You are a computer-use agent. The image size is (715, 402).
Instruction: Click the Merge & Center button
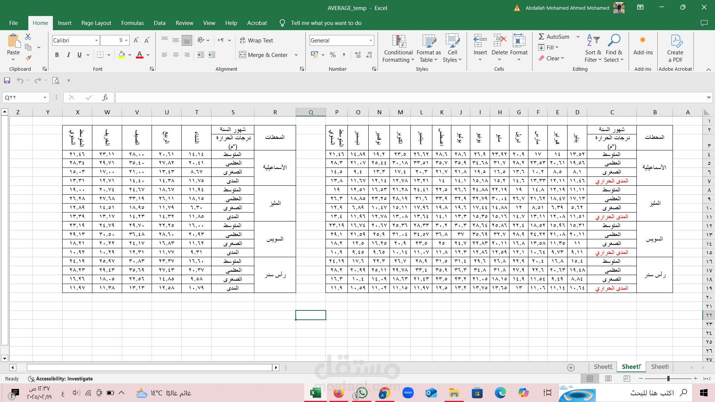(x=264, y=55)
